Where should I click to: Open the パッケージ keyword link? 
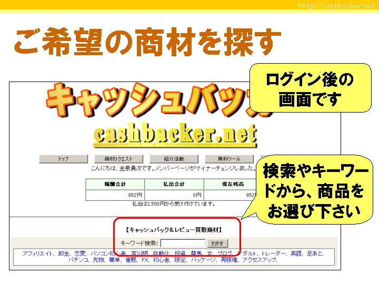click(203, 260)
